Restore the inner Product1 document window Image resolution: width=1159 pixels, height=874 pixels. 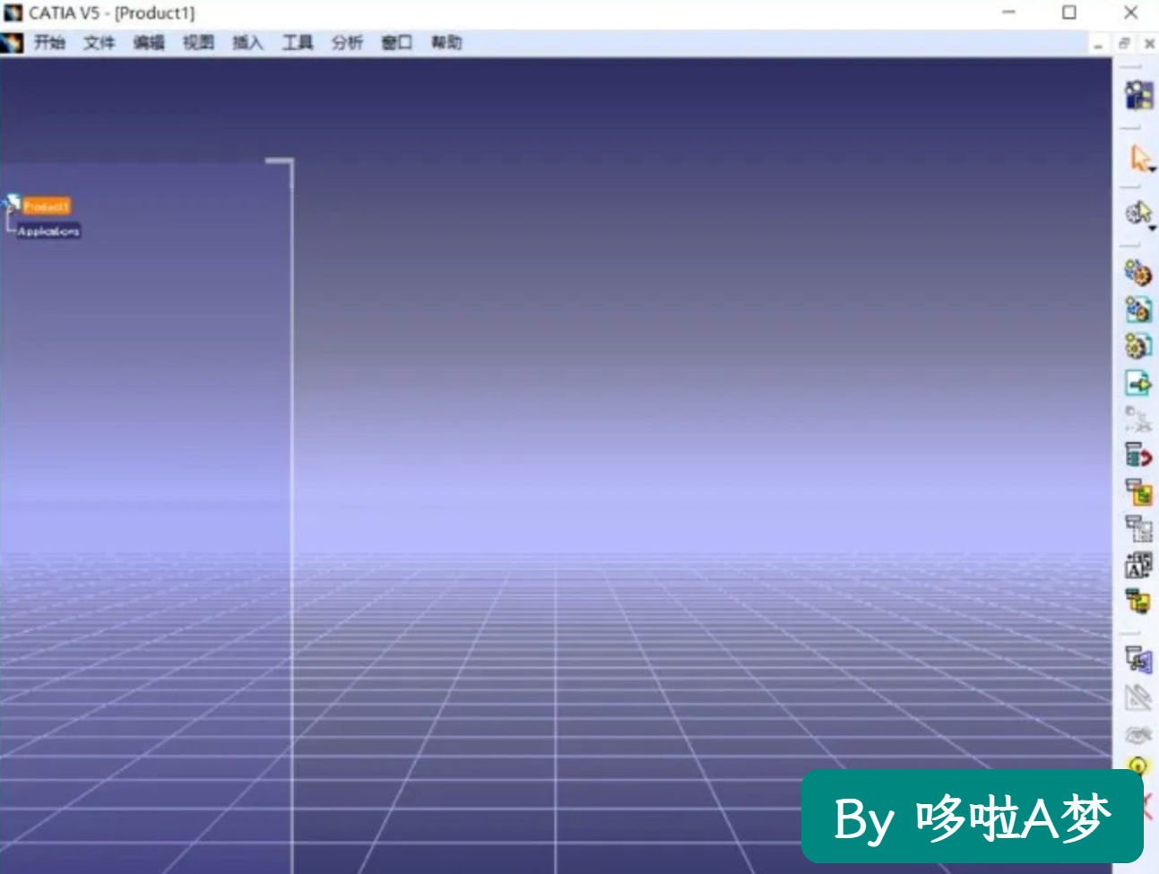pos(1124,43)
